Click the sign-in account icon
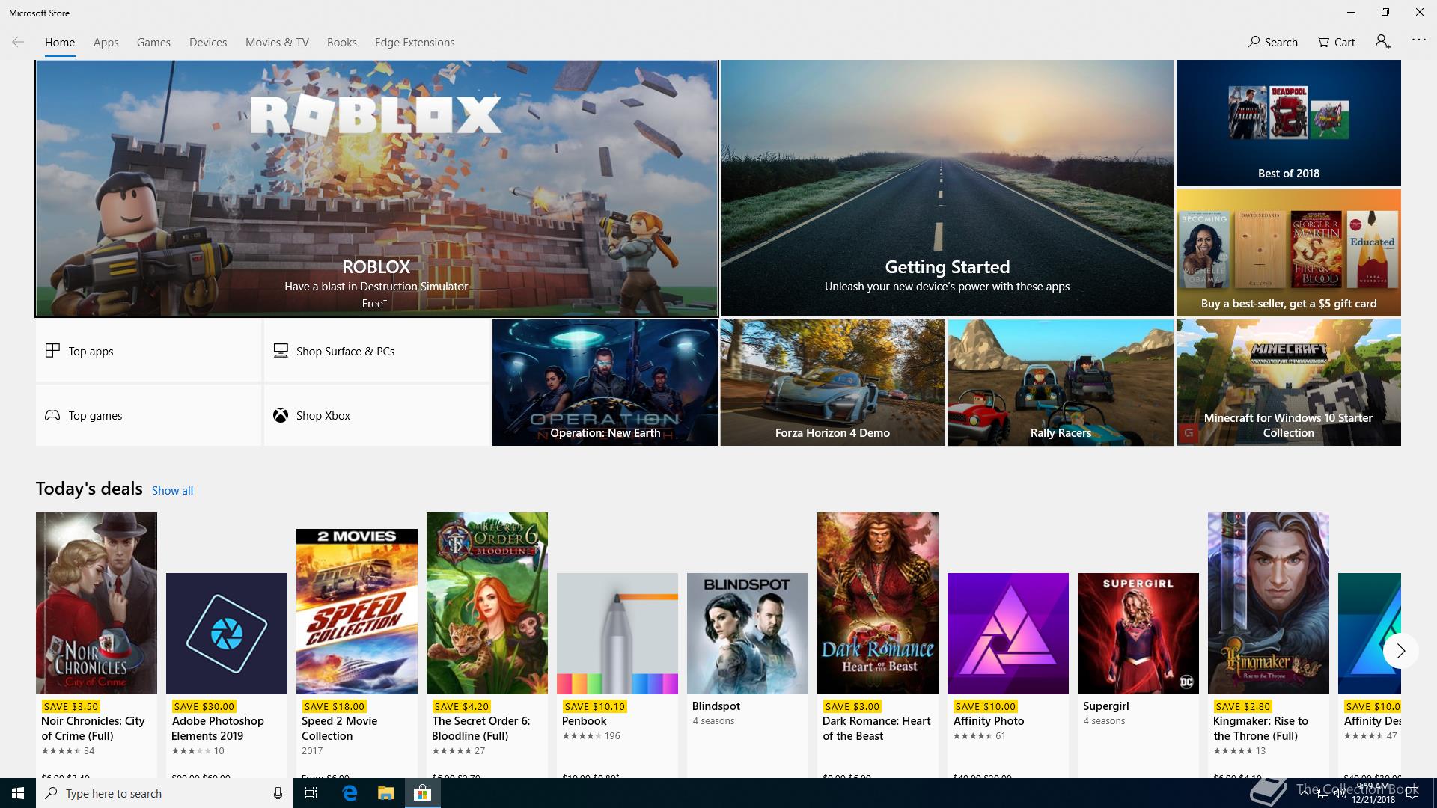Image resolution: width=1437 pixels, height=808 pixels. [x=1383, y=42]
